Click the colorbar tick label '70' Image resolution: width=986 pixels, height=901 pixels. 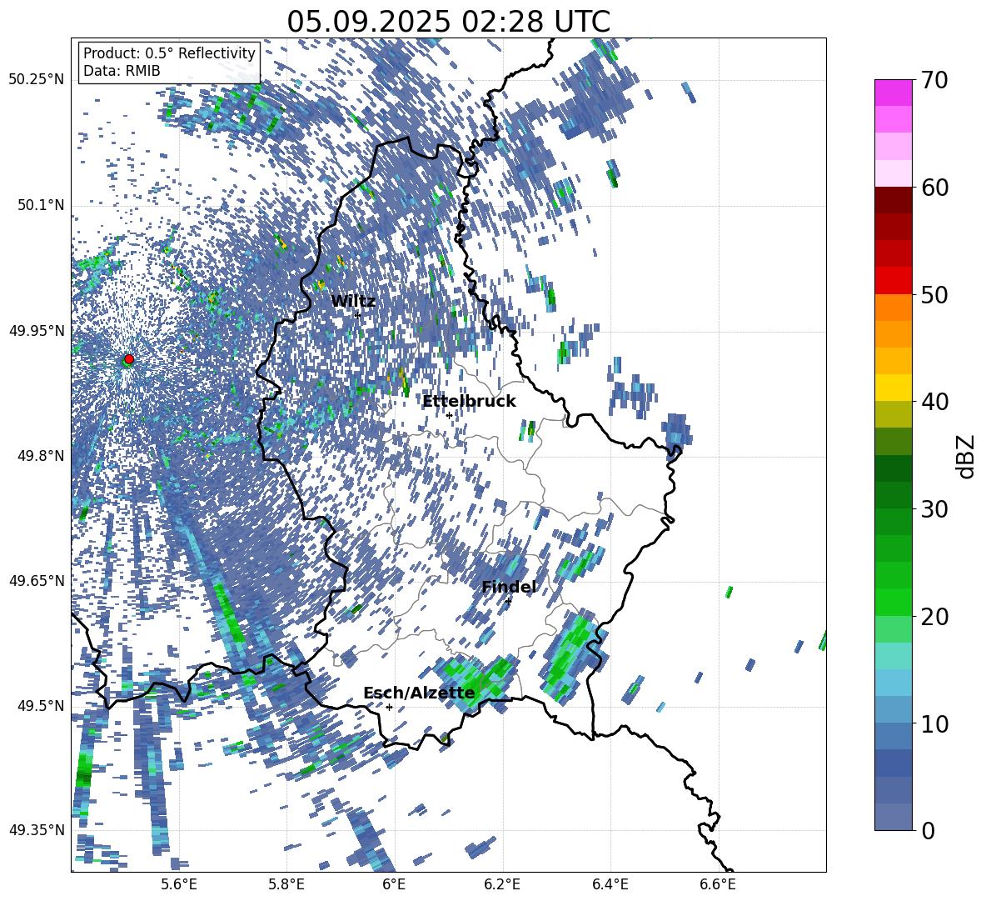tap(934, 81)
